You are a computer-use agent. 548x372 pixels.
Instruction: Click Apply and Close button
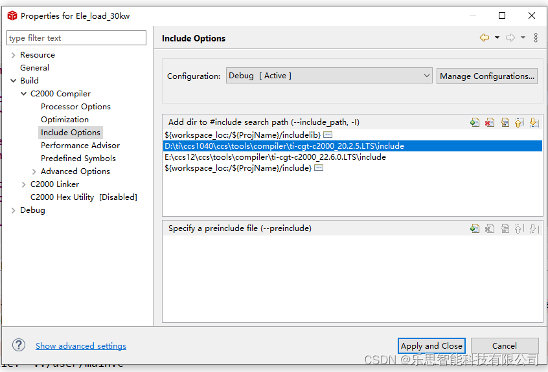[x=431, y=346]
